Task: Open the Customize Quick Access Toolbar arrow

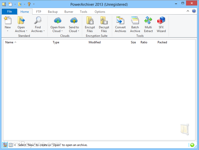Action: 34,4
